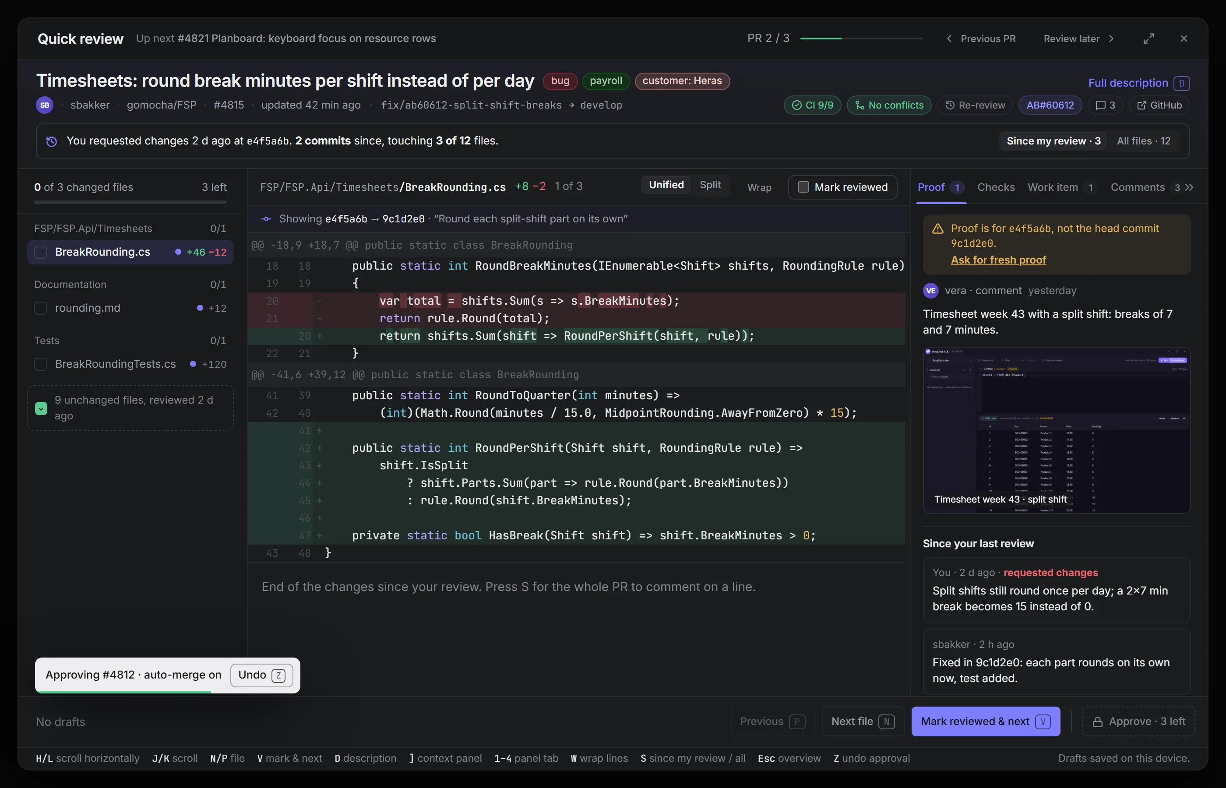Viewport: 1226px width, 788px height.
Task: Click Ask for fresh proof
Action: [998, 260]
